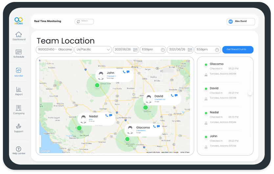Open the end date calendar icon
Viewport: 274px width, 174px height.
point(190,50)
